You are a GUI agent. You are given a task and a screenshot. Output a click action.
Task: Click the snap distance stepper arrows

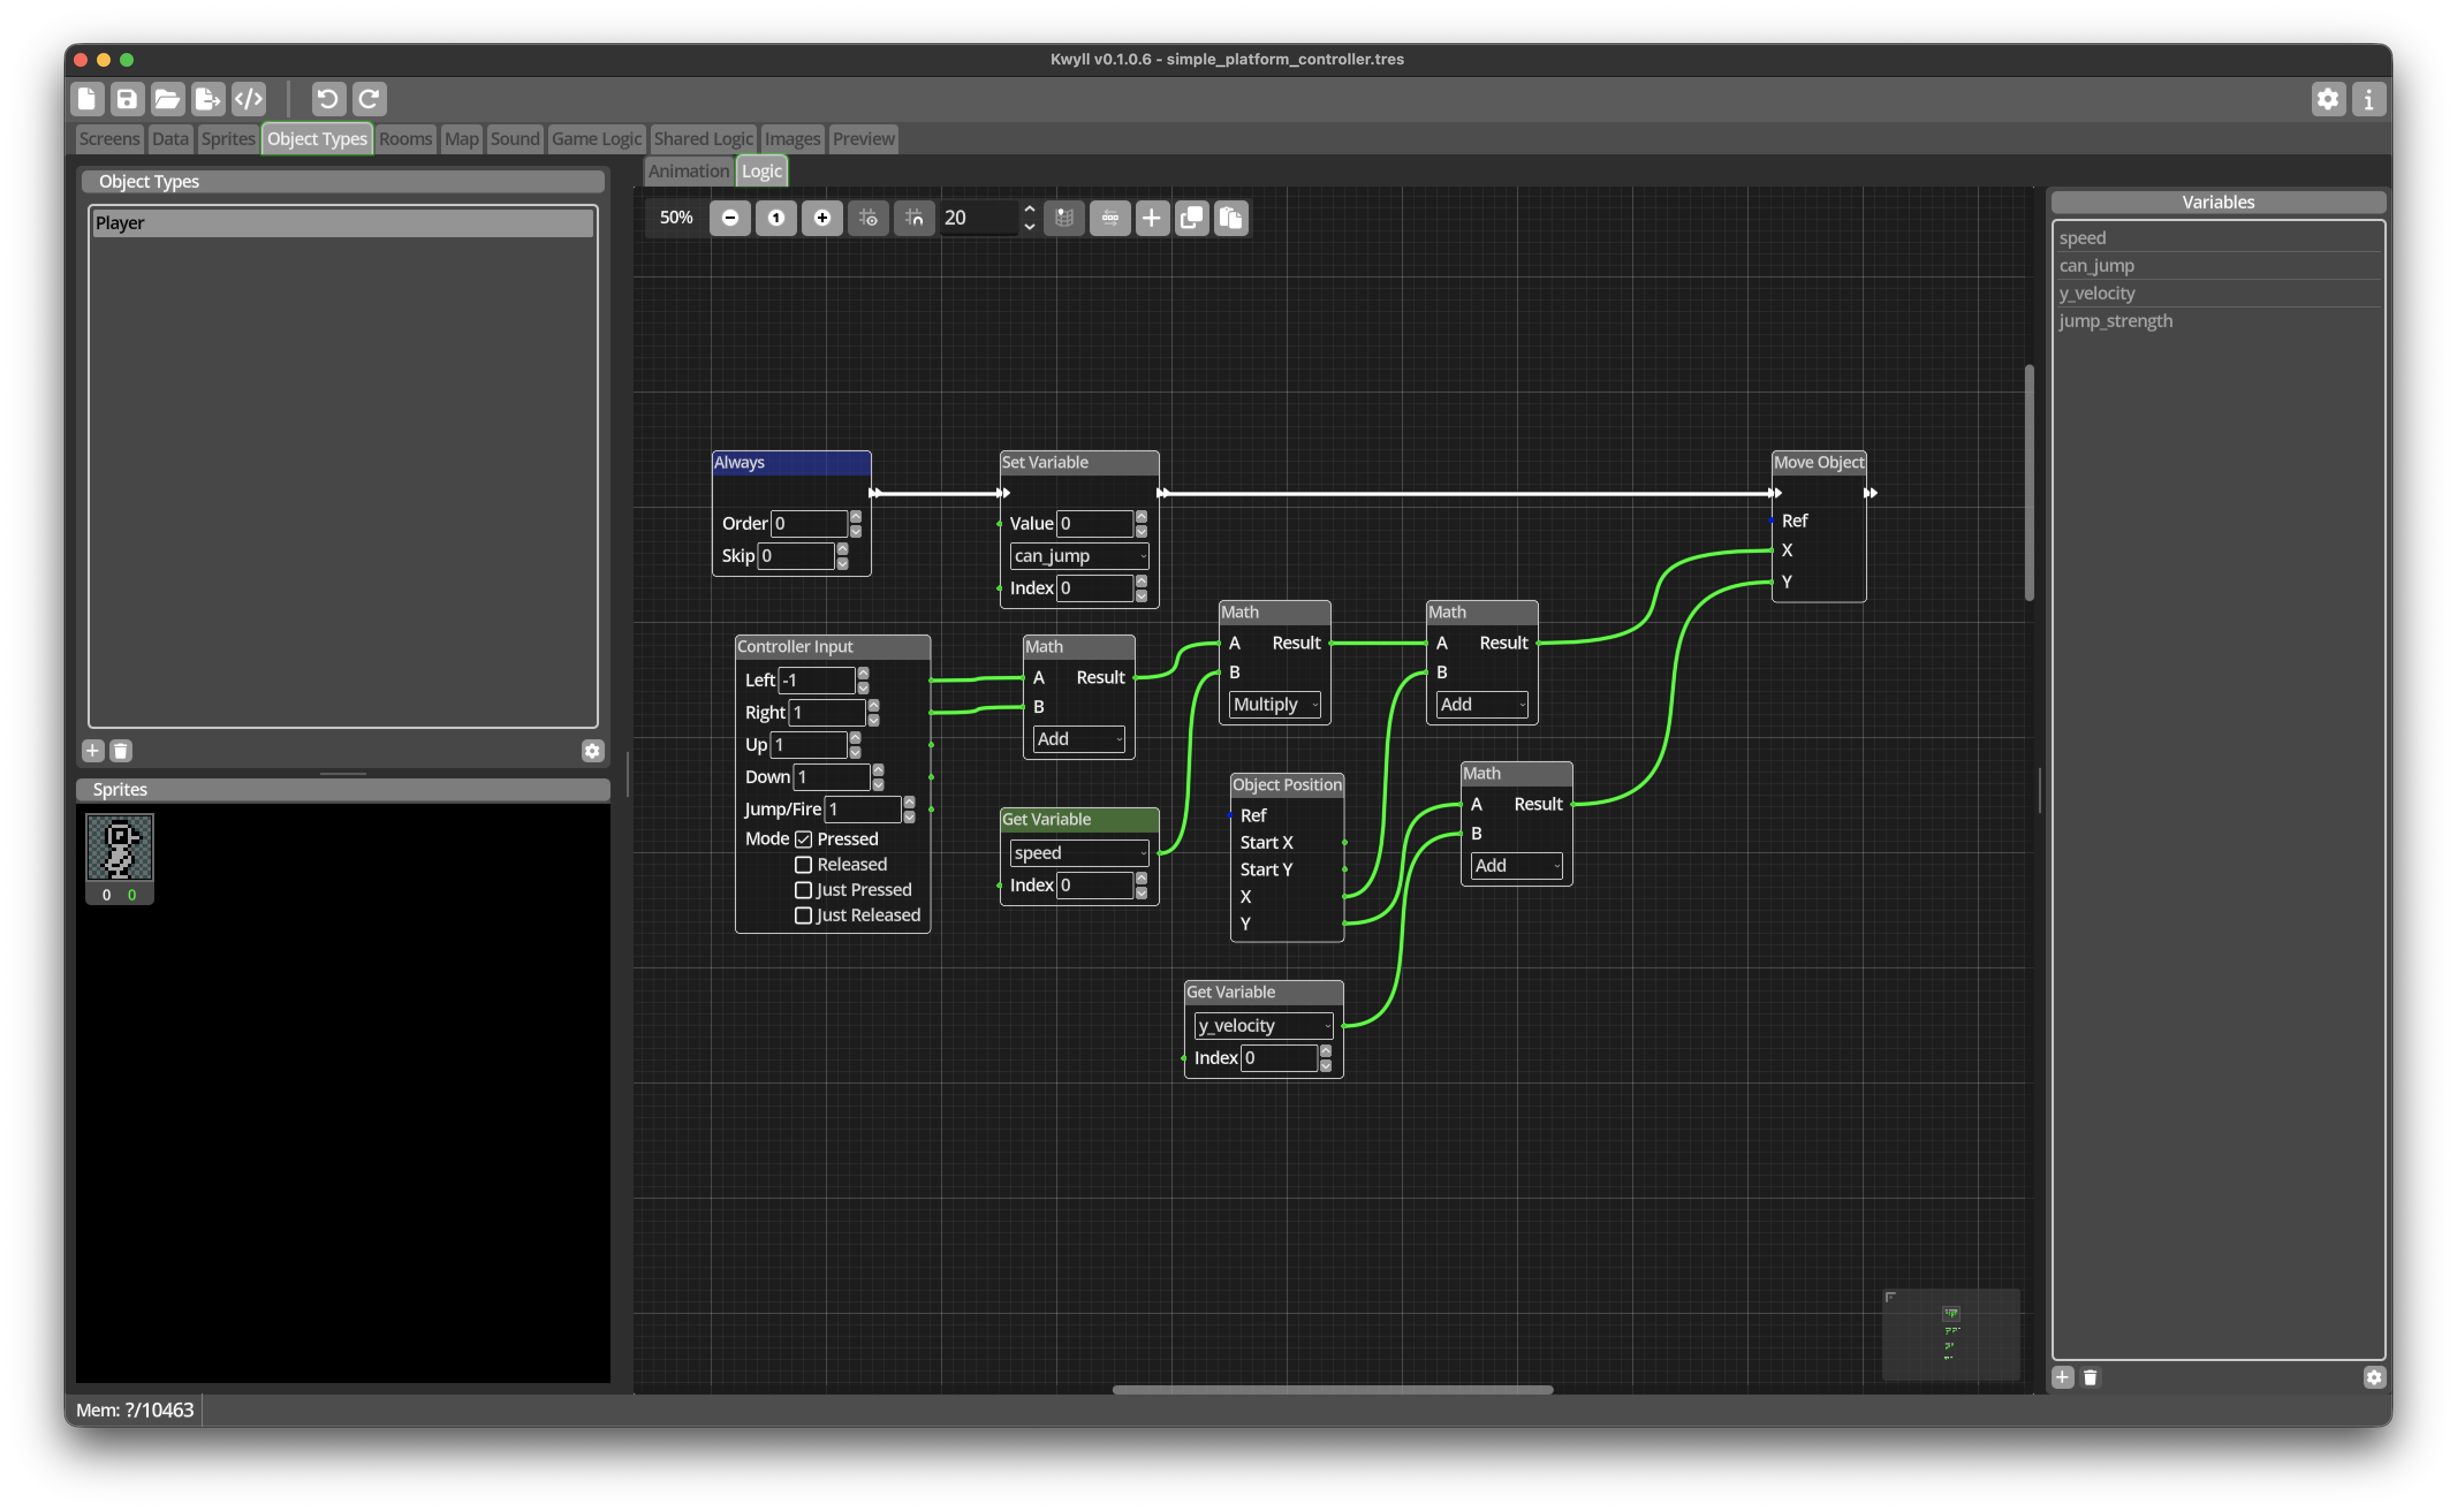coord(1029,218)
